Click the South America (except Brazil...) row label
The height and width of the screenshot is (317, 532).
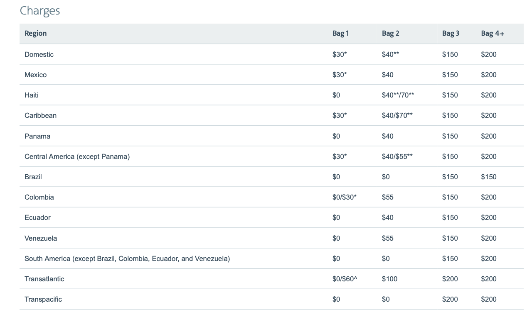127,258
